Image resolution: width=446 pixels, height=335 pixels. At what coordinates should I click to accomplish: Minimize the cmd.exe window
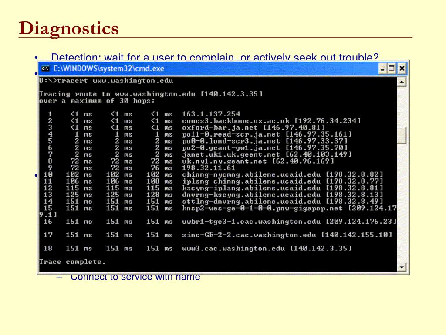[x=382, y=68]
